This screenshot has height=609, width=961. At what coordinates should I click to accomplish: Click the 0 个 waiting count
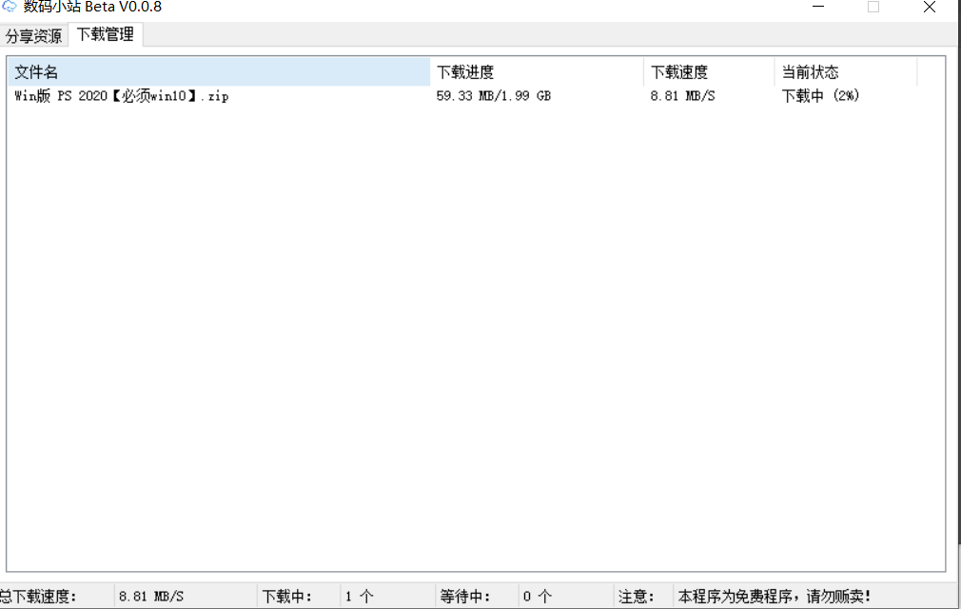(538, 596)
